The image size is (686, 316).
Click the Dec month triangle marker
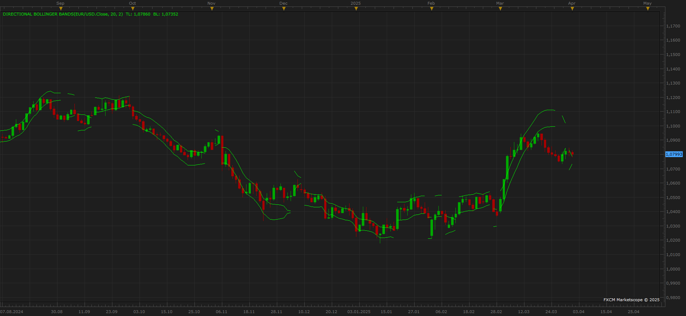[x=284, y=9]
